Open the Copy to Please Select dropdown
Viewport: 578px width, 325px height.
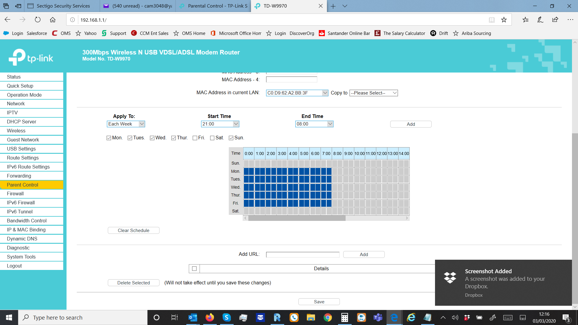click(x=373, y=93)
